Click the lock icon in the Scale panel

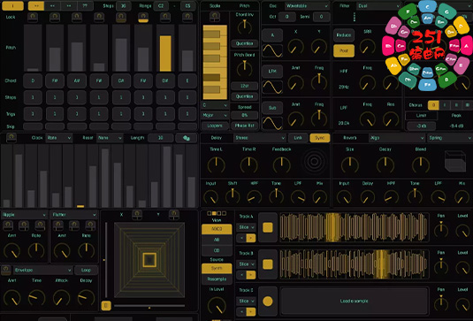215,17
